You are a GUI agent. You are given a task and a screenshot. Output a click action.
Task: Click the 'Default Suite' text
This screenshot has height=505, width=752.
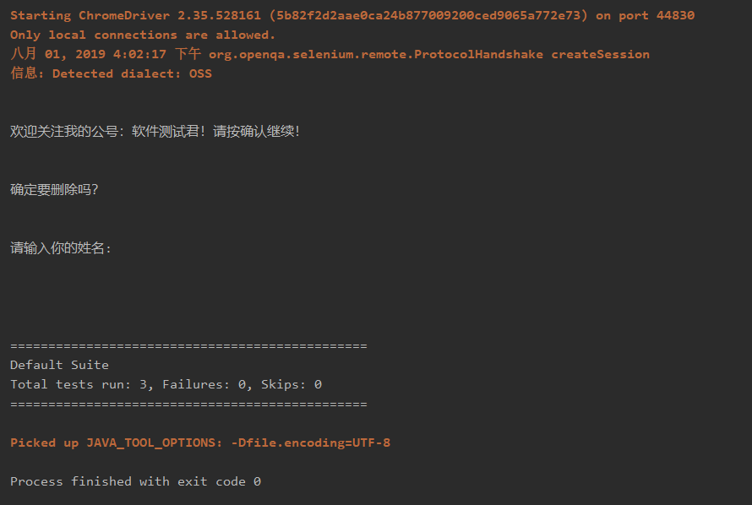click(x=59, y=365)
